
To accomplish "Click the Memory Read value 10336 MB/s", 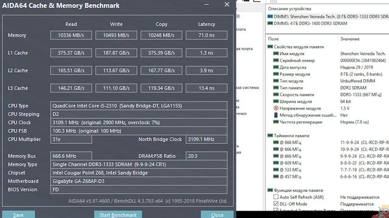I will coord(71,35).
